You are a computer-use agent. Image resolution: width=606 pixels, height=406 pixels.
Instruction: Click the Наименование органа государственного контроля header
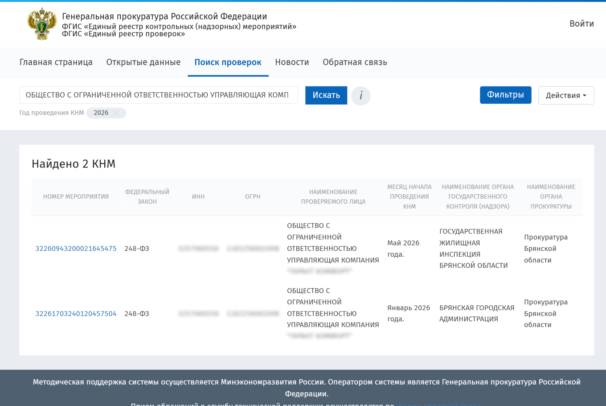coord(478,197)
